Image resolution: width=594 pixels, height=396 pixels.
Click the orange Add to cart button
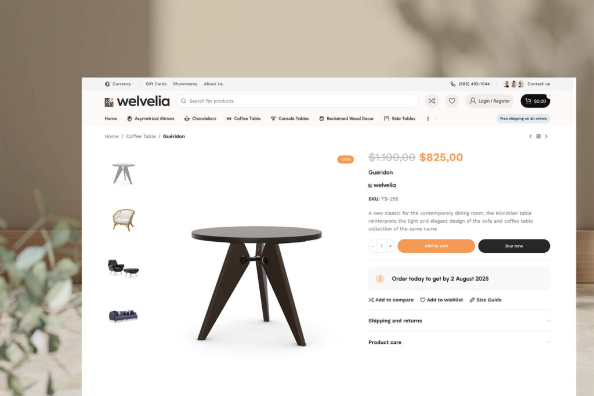coord(436,246)
